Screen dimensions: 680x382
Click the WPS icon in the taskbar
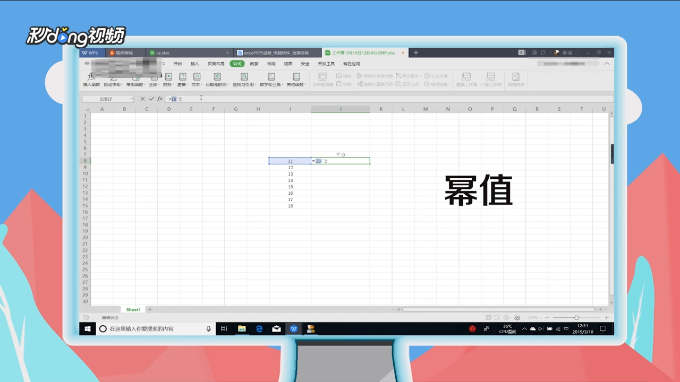(x=294, y=329)
